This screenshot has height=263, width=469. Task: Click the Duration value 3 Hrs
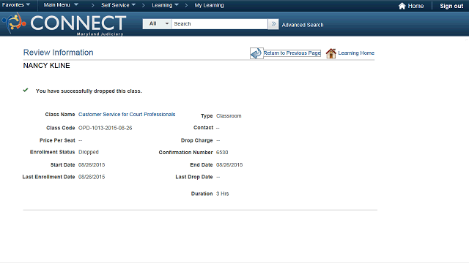pyautogui.click(x=222, y=194)
